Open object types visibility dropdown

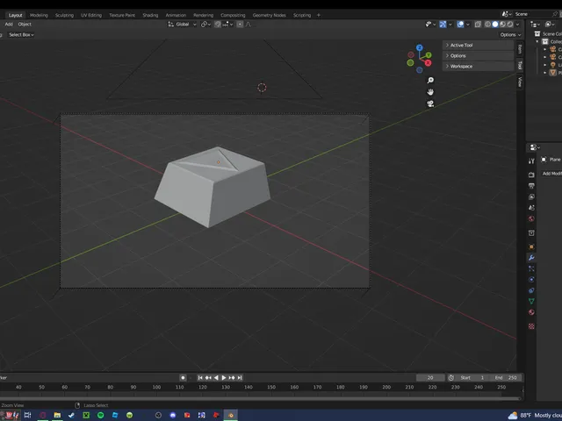[x=429, y=25]
